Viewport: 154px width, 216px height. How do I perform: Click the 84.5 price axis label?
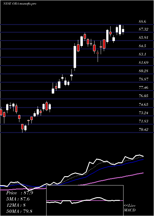click(142, 46)
